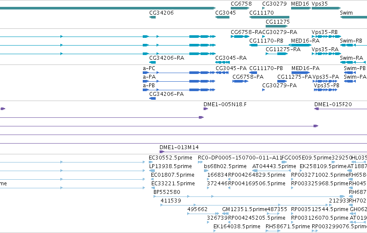Click EST BP552580
This screenshot has height=233, width=367.
click(249, 196)
